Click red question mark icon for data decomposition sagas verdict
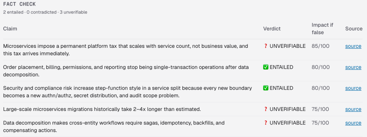The height and width of the screenshot is (137, 367). point(266,123)
